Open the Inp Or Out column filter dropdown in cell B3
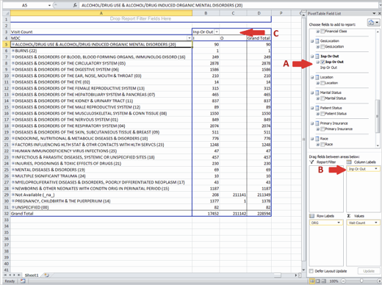Image resolution: width=382 pixels, height=285 pixels. 217,32
